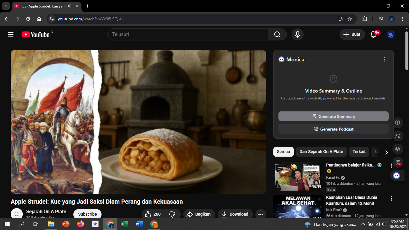Open a new browser tab
This screenshot has width=409, height=230.
click(87, 6)
